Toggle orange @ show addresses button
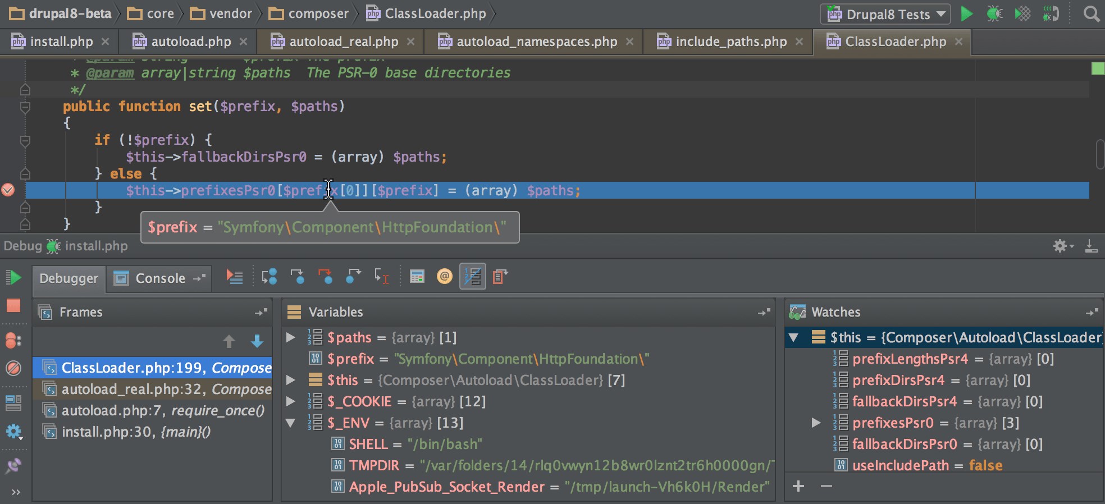The height and width of the screenshot is (504, 1105). [x=445, y=277]
